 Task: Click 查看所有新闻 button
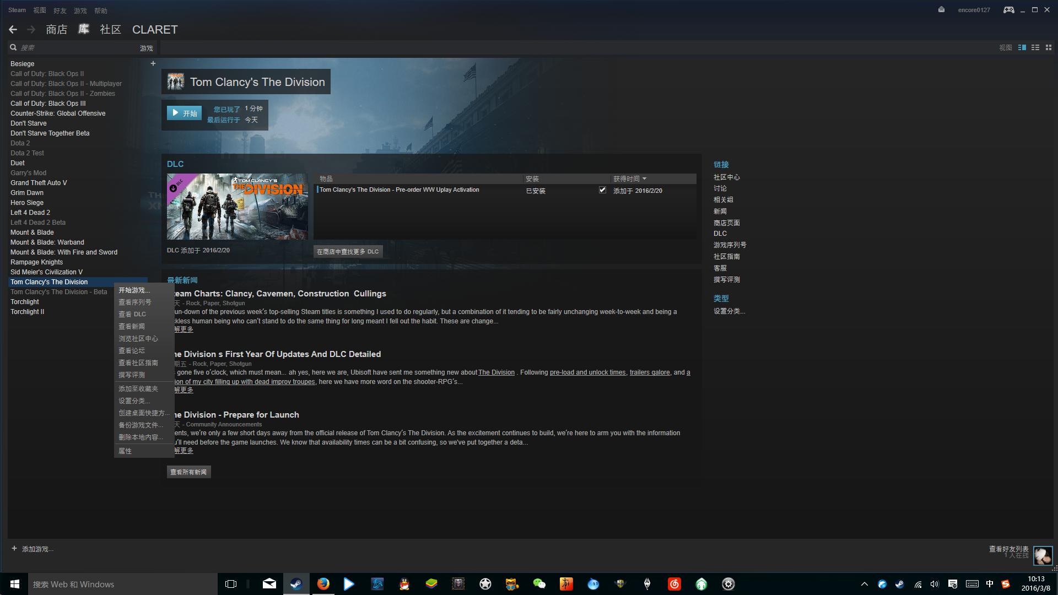188,472
